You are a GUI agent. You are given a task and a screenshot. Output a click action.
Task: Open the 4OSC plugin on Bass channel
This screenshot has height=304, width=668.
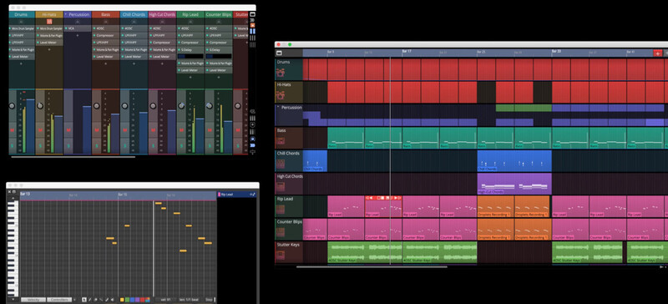click(x=106, y=28)
